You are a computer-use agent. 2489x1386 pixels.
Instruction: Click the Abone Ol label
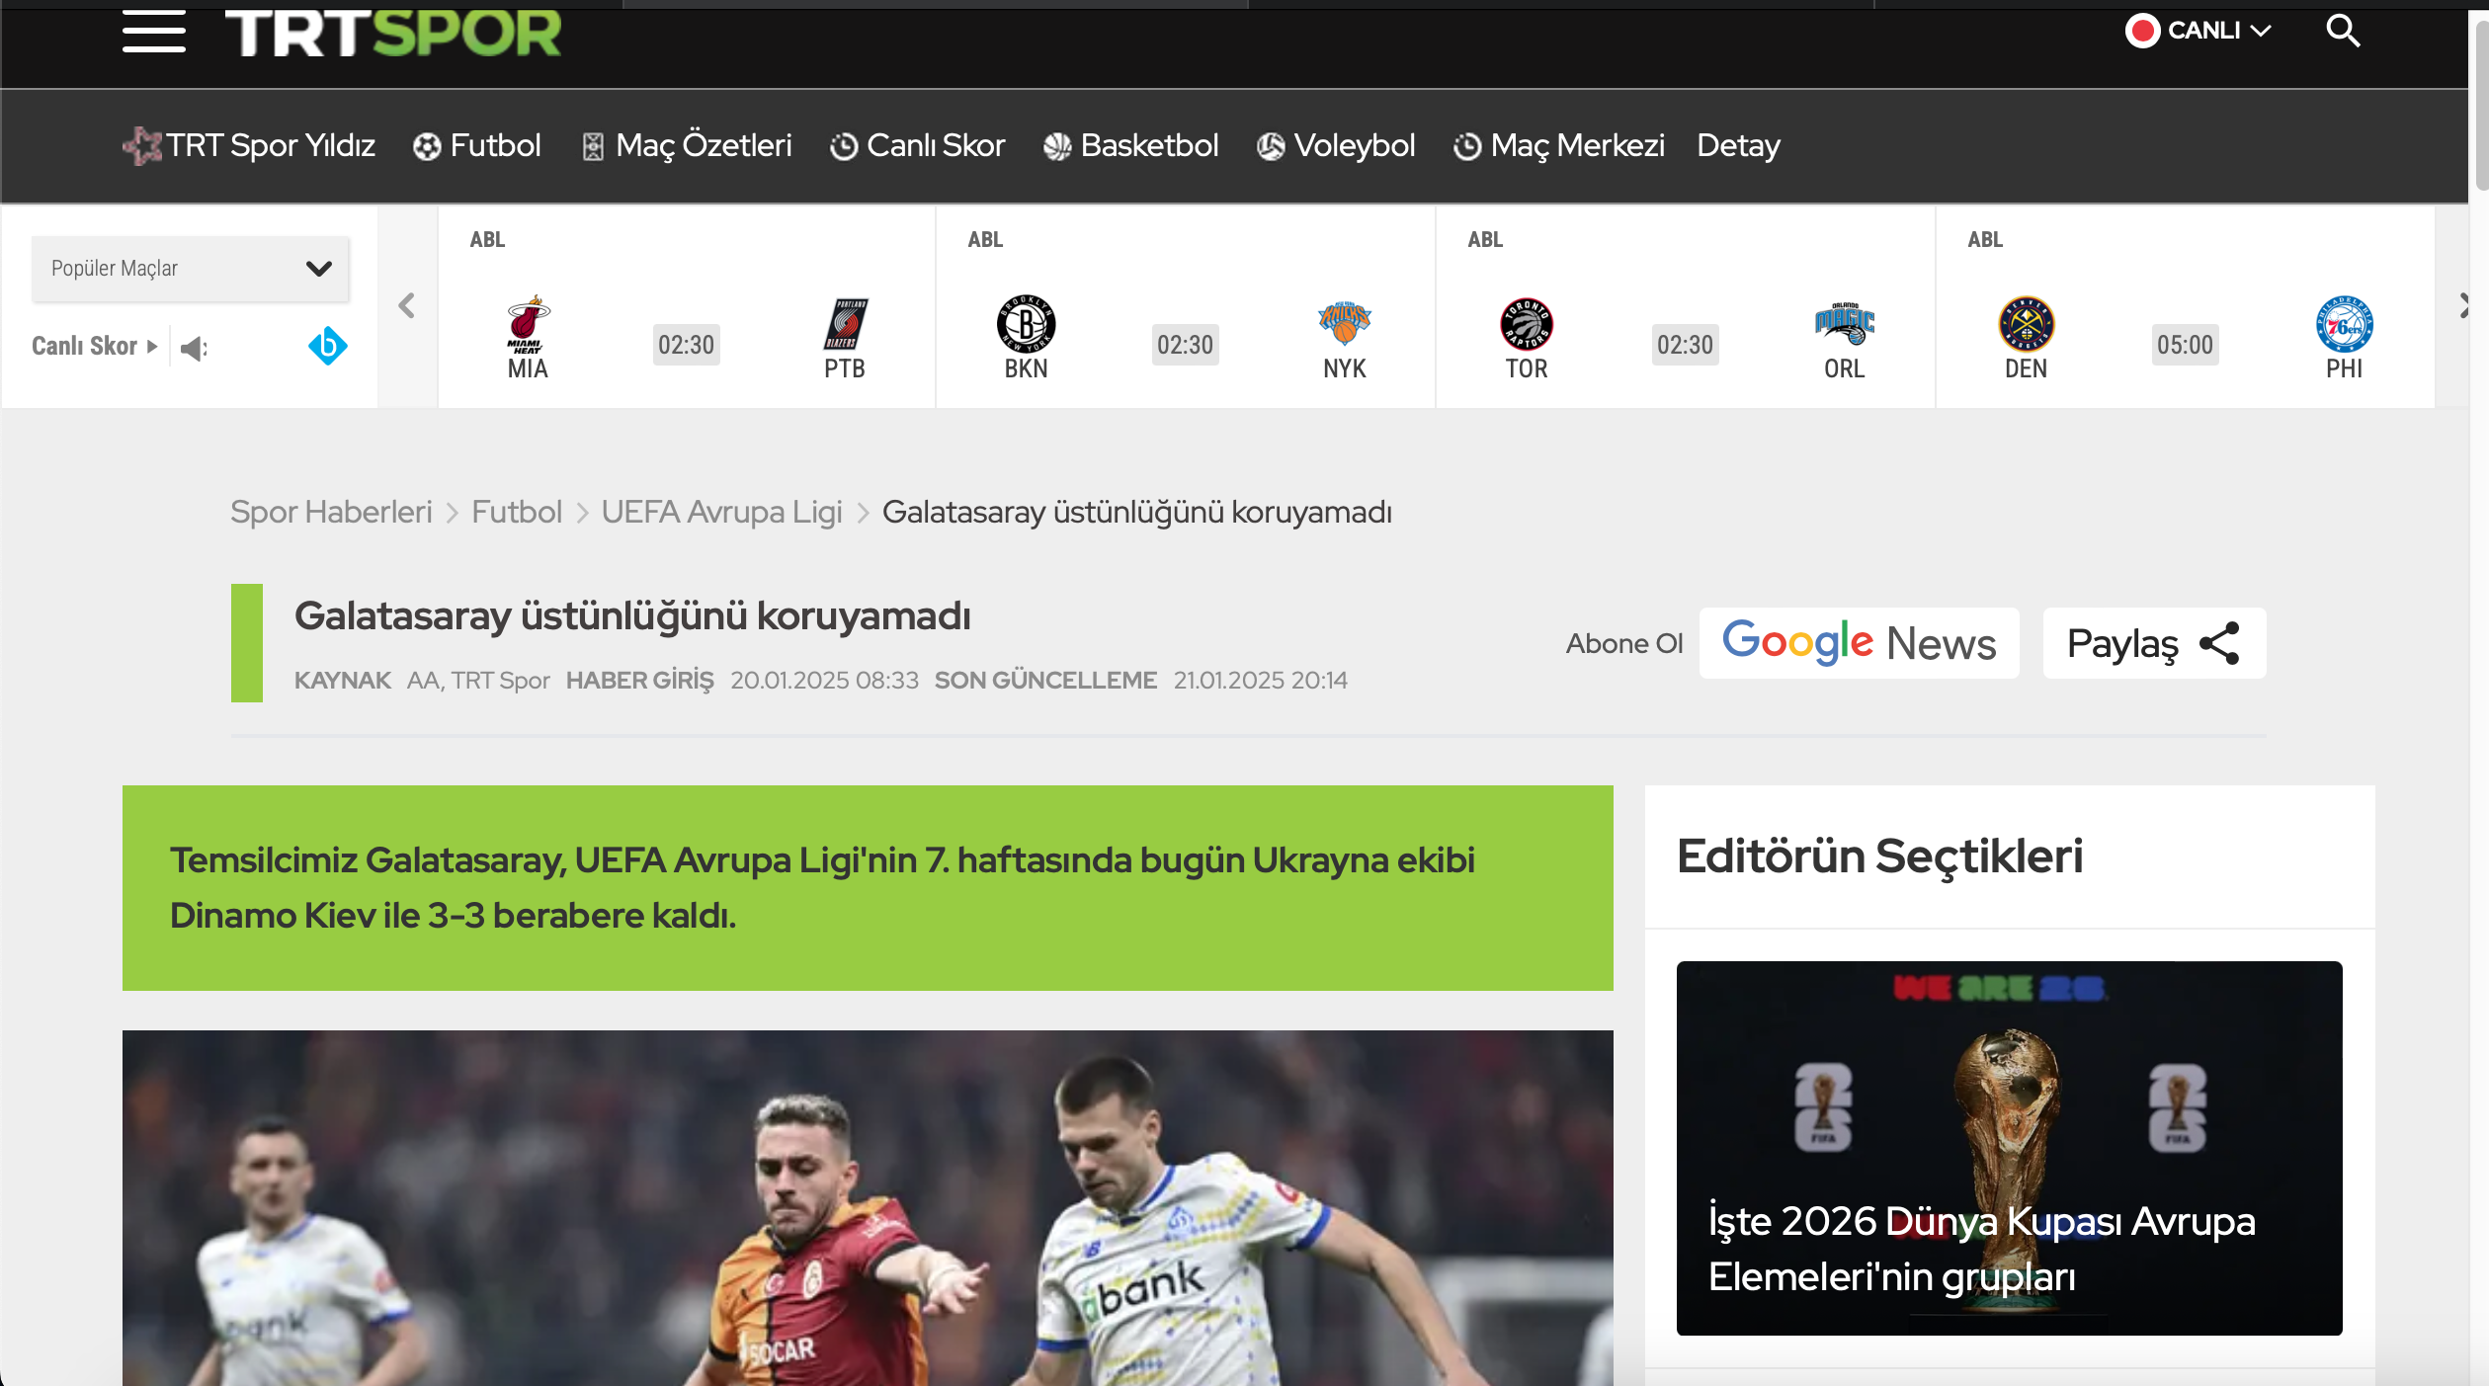tap(1624, 643)
